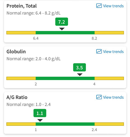Screen dimensions: 130x137
Task: Click the trends chart icon for A/G Ratio
Action: tap(99, 97)
